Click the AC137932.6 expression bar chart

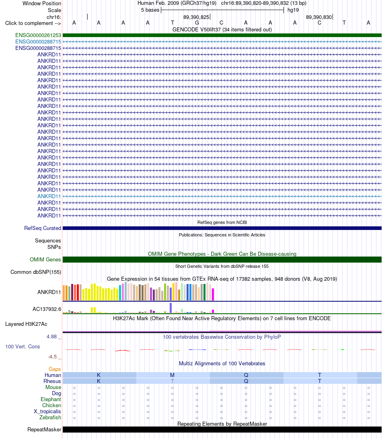pos(138,308)
